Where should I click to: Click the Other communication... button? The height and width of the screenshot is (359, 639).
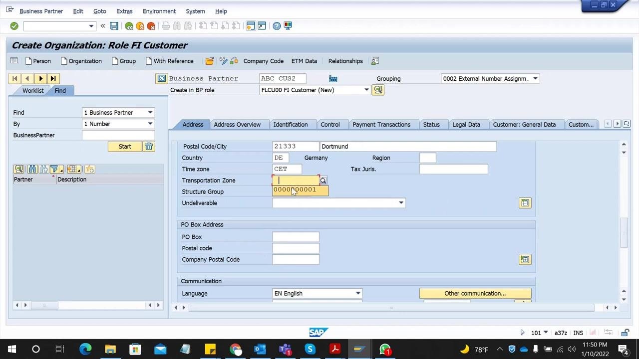pos(475,293)
